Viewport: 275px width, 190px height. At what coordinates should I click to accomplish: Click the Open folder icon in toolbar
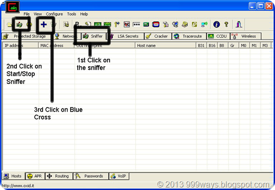point(9,25)
